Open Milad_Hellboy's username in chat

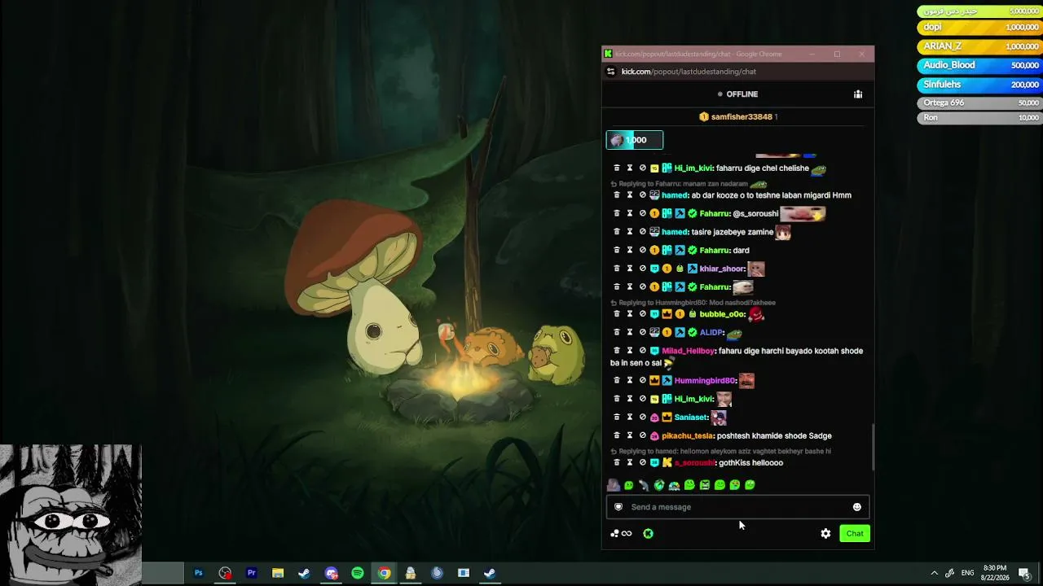[688, 351]
